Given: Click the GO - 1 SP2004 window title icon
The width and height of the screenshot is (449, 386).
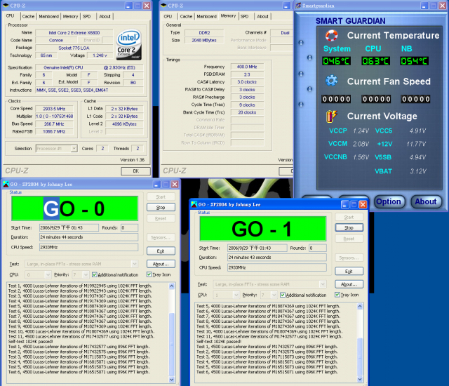Looking at the screenshot, I should point(194,204).
